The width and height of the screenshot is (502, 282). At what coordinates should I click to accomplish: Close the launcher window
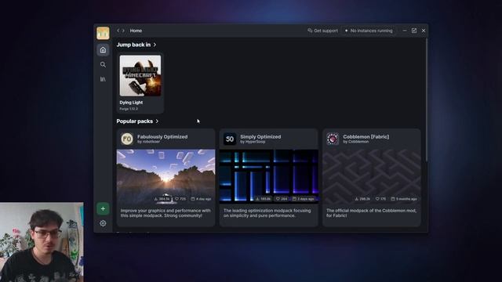point(424,31)
